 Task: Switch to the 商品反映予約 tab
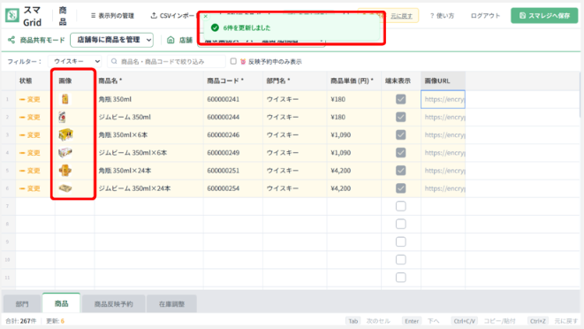click(x=113, y=303)
